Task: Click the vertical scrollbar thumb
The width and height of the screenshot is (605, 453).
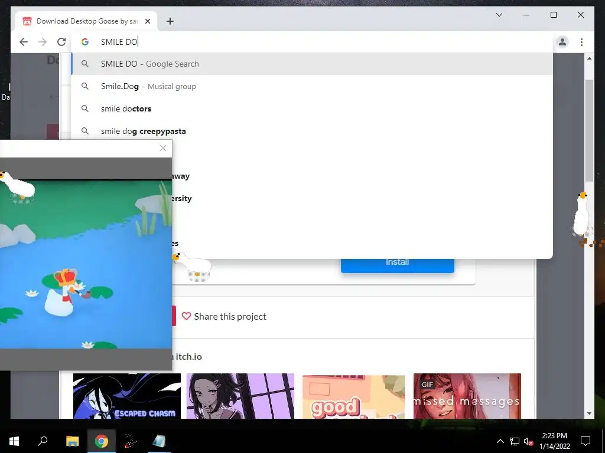Action: [x=589, y=131]
